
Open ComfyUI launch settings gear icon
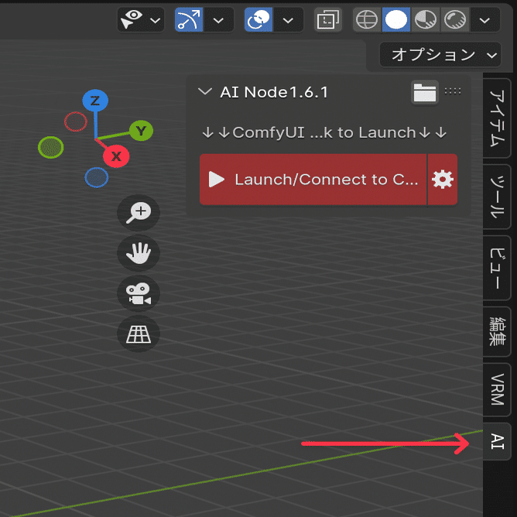coord(443,180)
